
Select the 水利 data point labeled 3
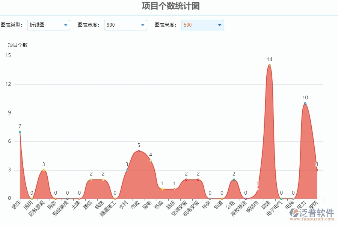click(x=127, y=169)
